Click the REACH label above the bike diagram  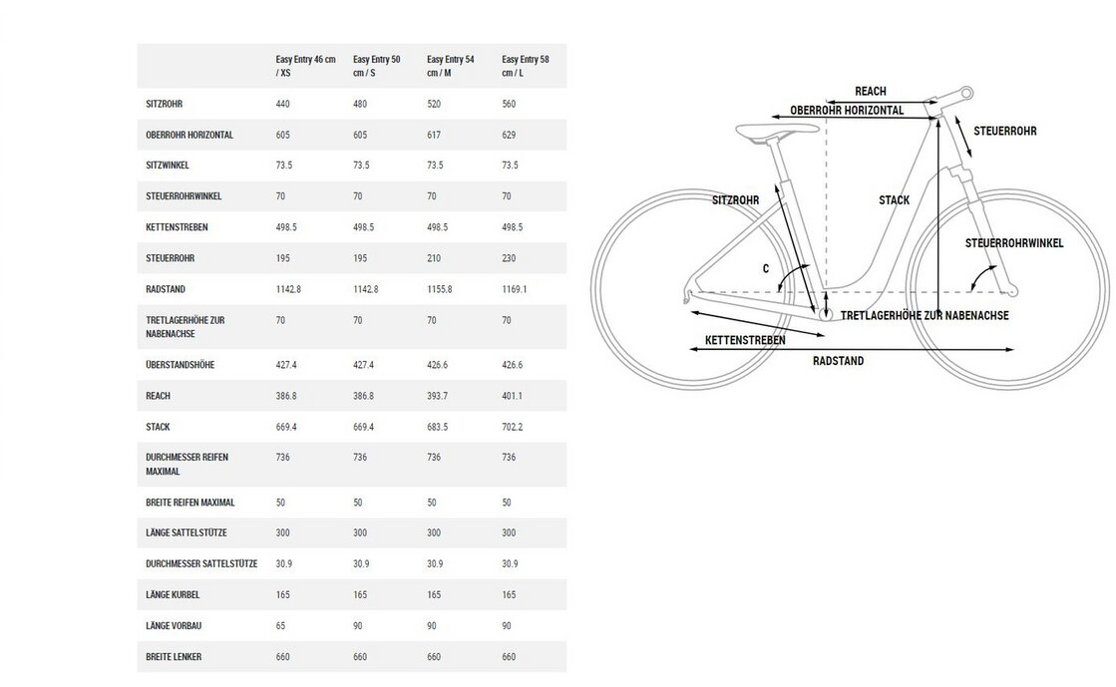pos(870,92)
